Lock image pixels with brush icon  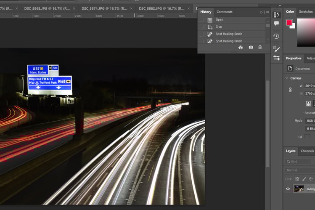click(x=304, y=179)
